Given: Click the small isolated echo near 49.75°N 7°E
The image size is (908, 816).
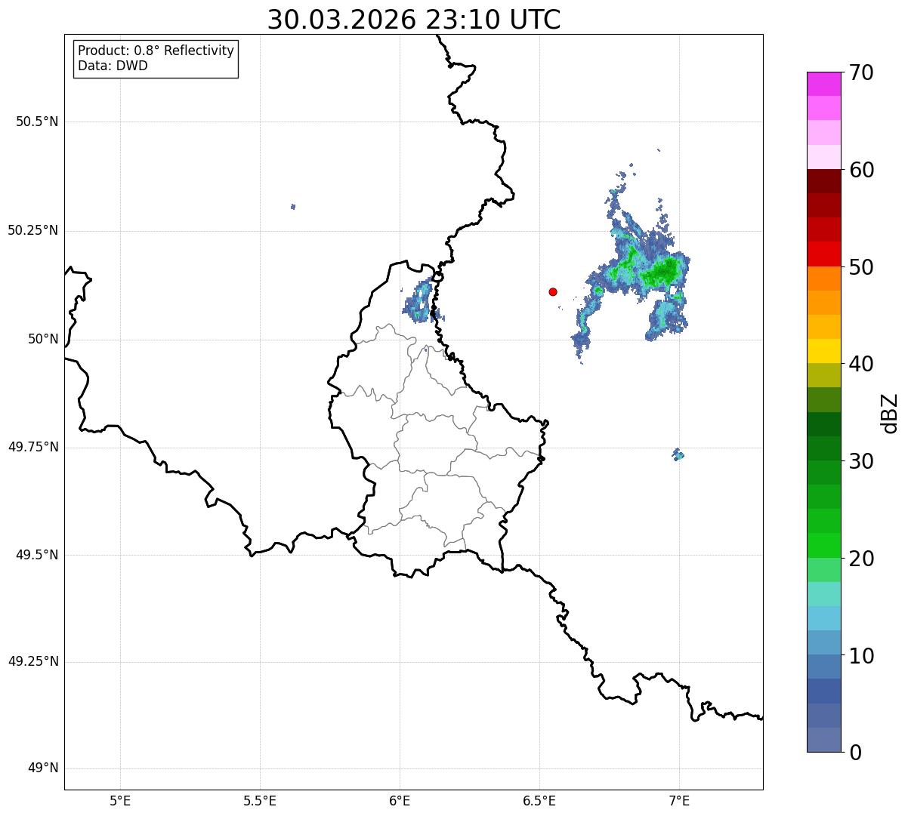Looking at the screenshot, I should click(x=678, y=454).
